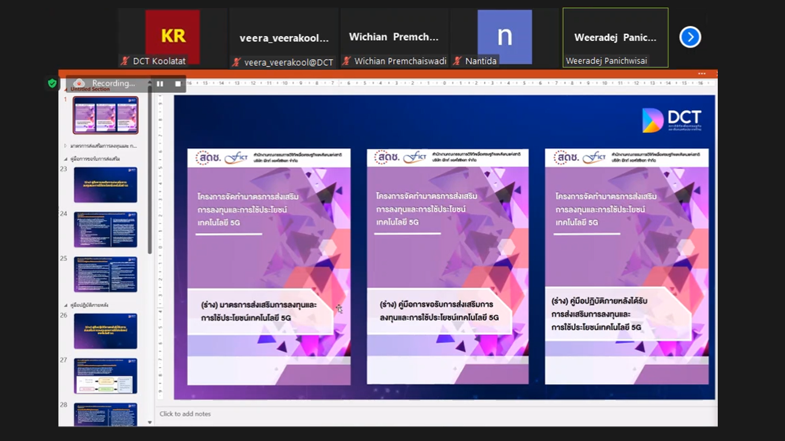Viewport: 785px width, 441px height.
Task: Select DCT Koolatat participant tile
Action: [x=172, y=38]
